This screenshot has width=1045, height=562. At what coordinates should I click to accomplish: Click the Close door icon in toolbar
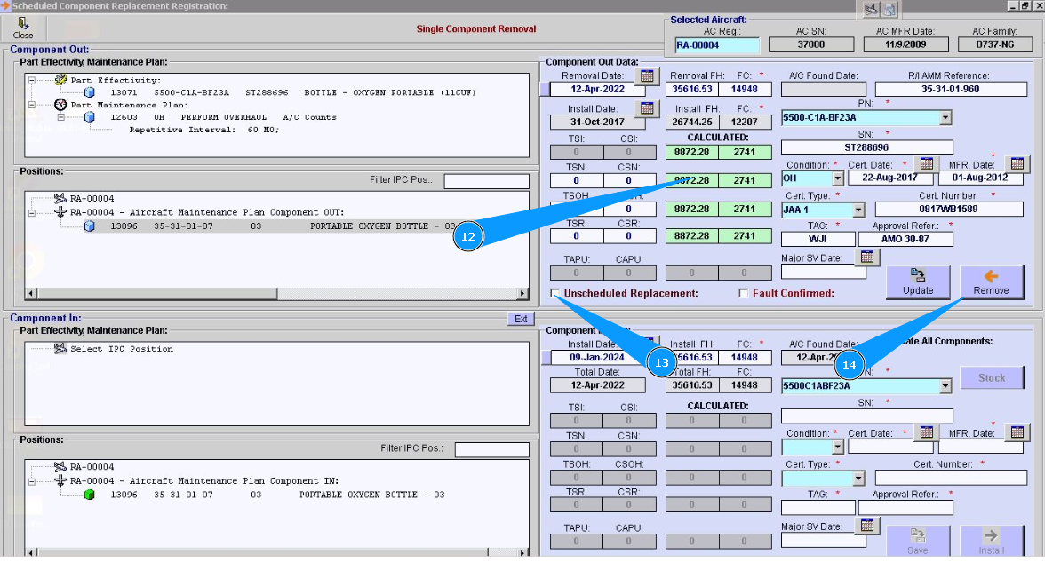pos(23,24)
